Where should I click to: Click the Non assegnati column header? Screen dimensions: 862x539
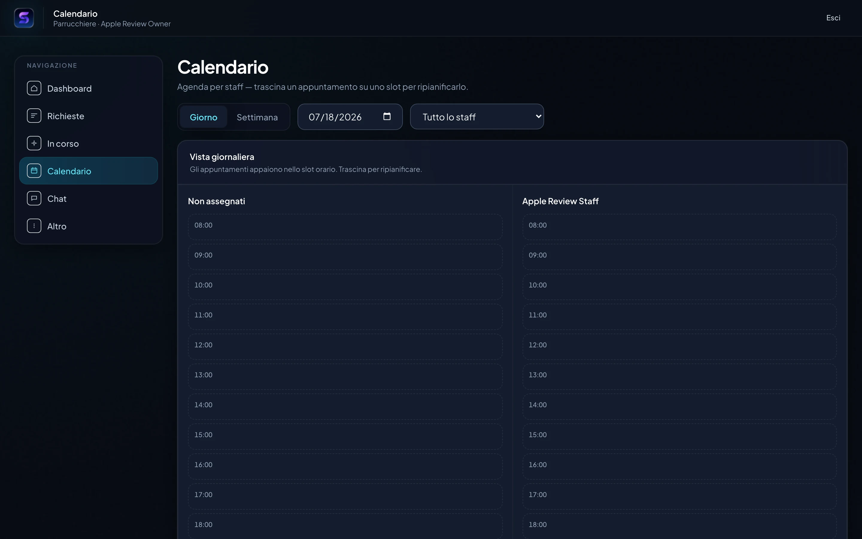click(217, 201)
